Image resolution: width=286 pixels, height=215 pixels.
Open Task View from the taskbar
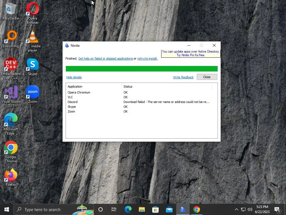[114, 209]
